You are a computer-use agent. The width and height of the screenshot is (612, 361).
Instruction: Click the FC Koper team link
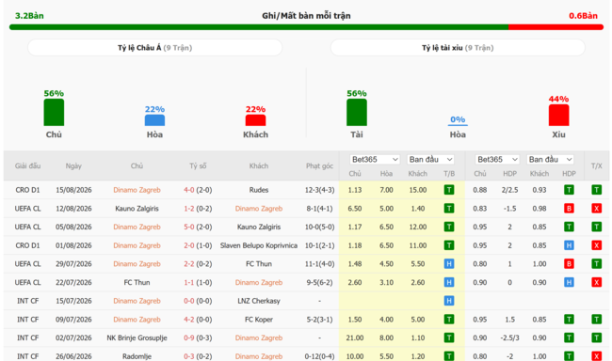click(x=259, y=320)
